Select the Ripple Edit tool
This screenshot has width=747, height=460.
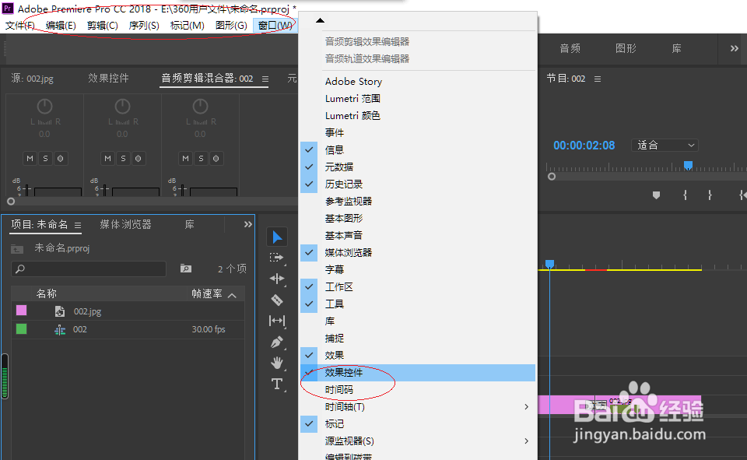point(277,279)
